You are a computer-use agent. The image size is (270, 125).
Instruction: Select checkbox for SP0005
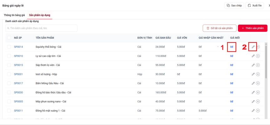click(9, 102)
